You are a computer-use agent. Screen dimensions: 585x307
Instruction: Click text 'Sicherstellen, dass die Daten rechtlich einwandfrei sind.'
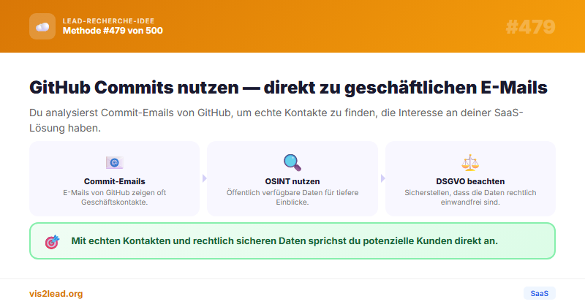point(470,197)
